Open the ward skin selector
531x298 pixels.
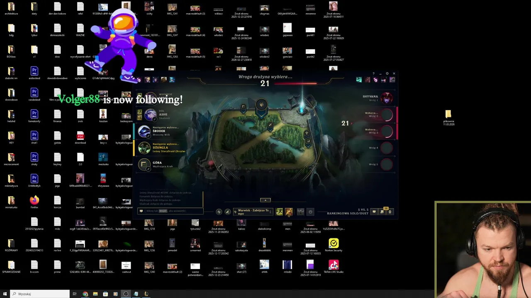coord(301,212)
